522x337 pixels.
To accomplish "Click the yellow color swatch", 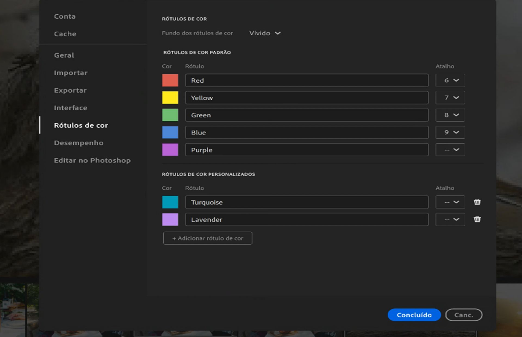I will click(170, 98).
